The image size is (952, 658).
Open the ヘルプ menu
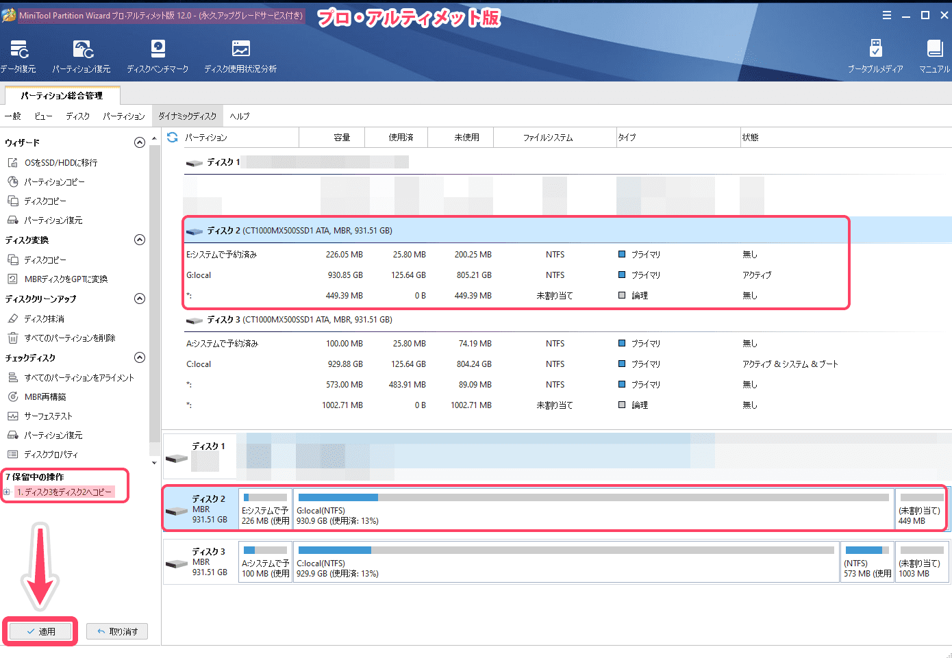coord(240,116)
